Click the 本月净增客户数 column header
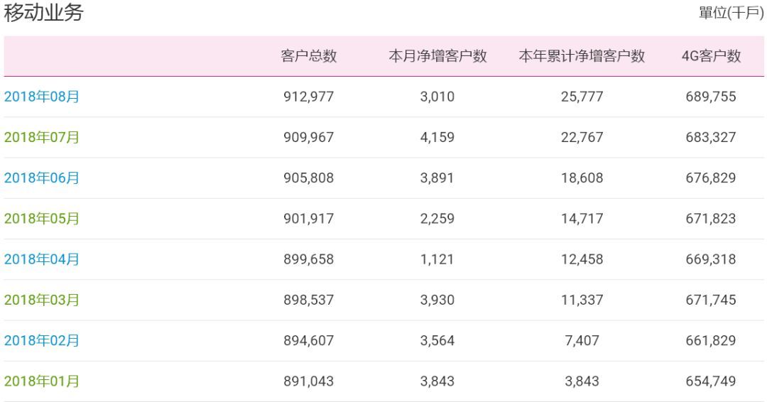The width and height of the screenshot is (767, 402). tap(437, 55)
